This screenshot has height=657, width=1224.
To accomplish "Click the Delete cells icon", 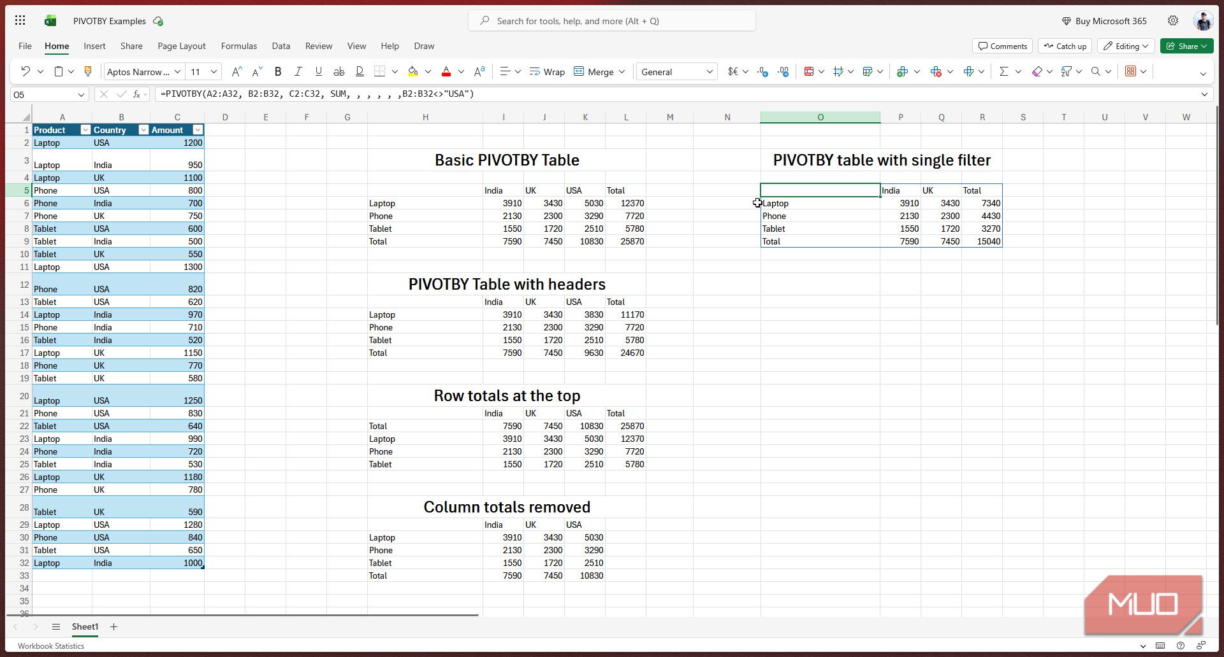I will point(936,71).
